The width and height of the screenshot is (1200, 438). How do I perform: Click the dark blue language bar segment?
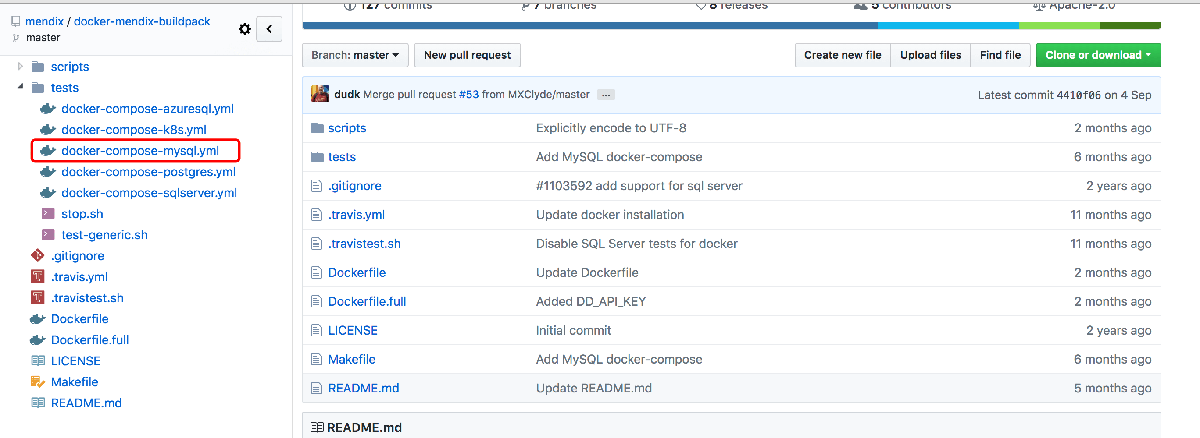click(590, 25)
